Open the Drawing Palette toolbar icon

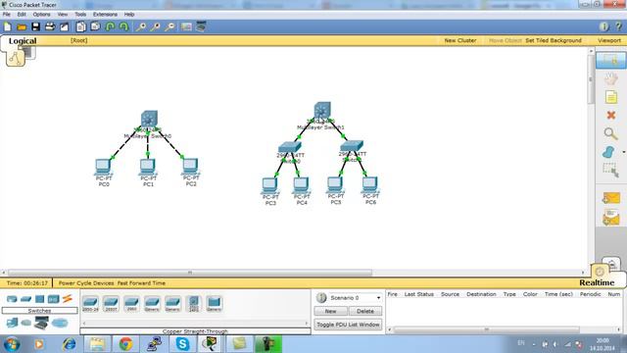(186, 26)
